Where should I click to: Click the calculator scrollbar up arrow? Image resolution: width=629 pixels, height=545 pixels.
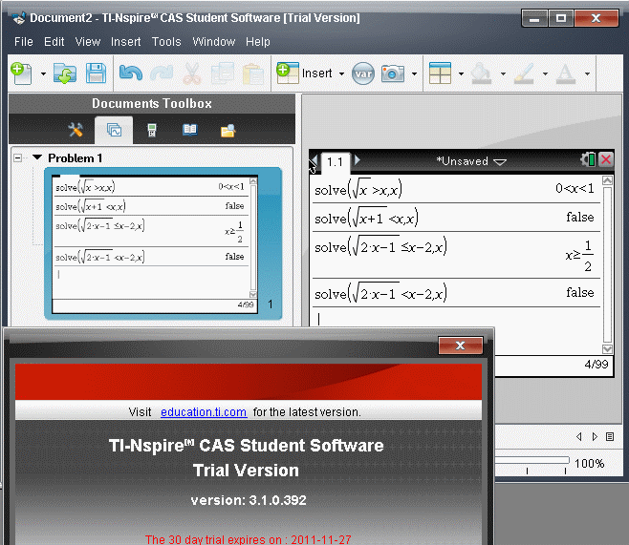tap(607, 180)
